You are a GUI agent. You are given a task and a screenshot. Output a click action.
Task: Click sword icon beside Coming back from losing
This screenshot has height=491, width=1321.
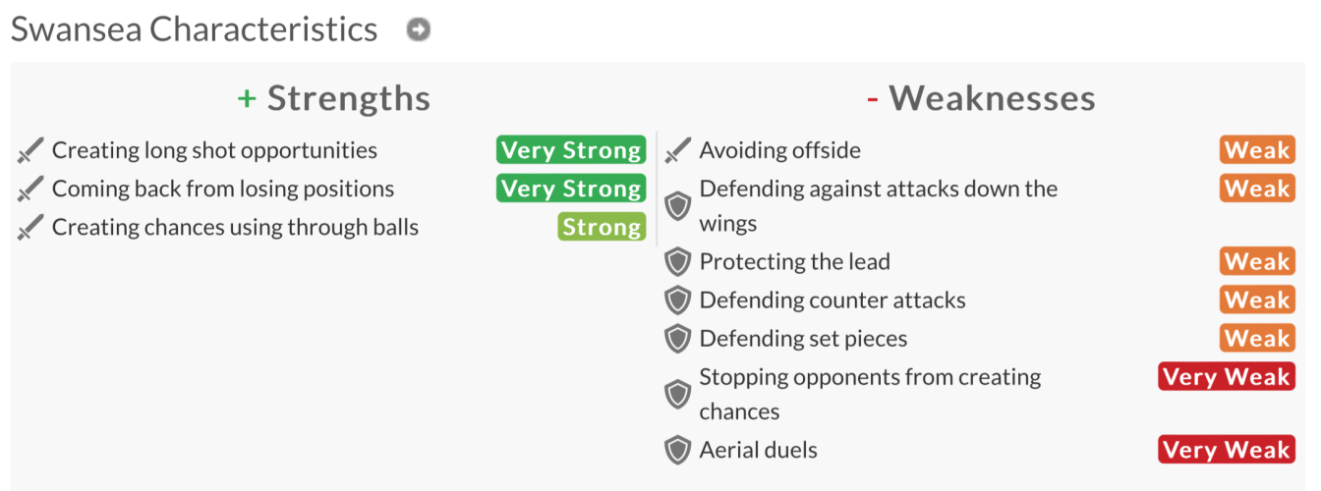[x=31, y=190]
